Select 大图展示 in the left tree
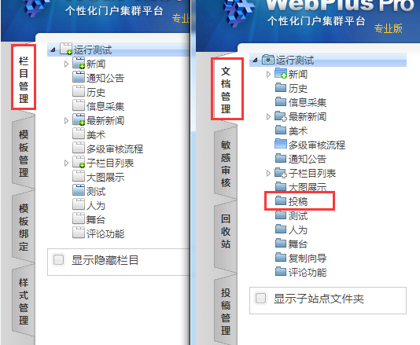Image resolution: width=420 pixels, height=345 pixels. pos(105,177)
